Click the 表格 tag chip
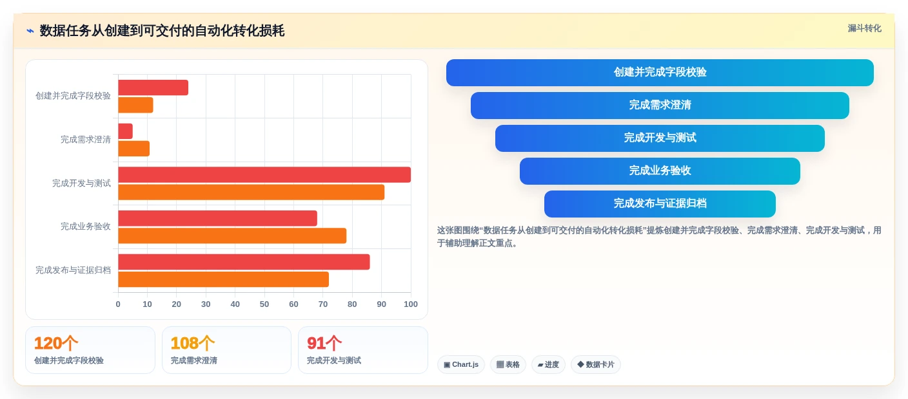Screen dimensions: 908x399 click(508, 365)
